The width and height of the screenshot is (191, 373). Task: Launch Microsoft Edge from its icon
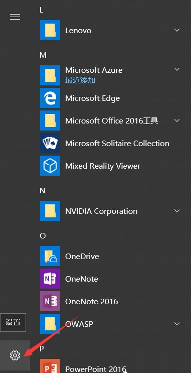click(50, 98)
